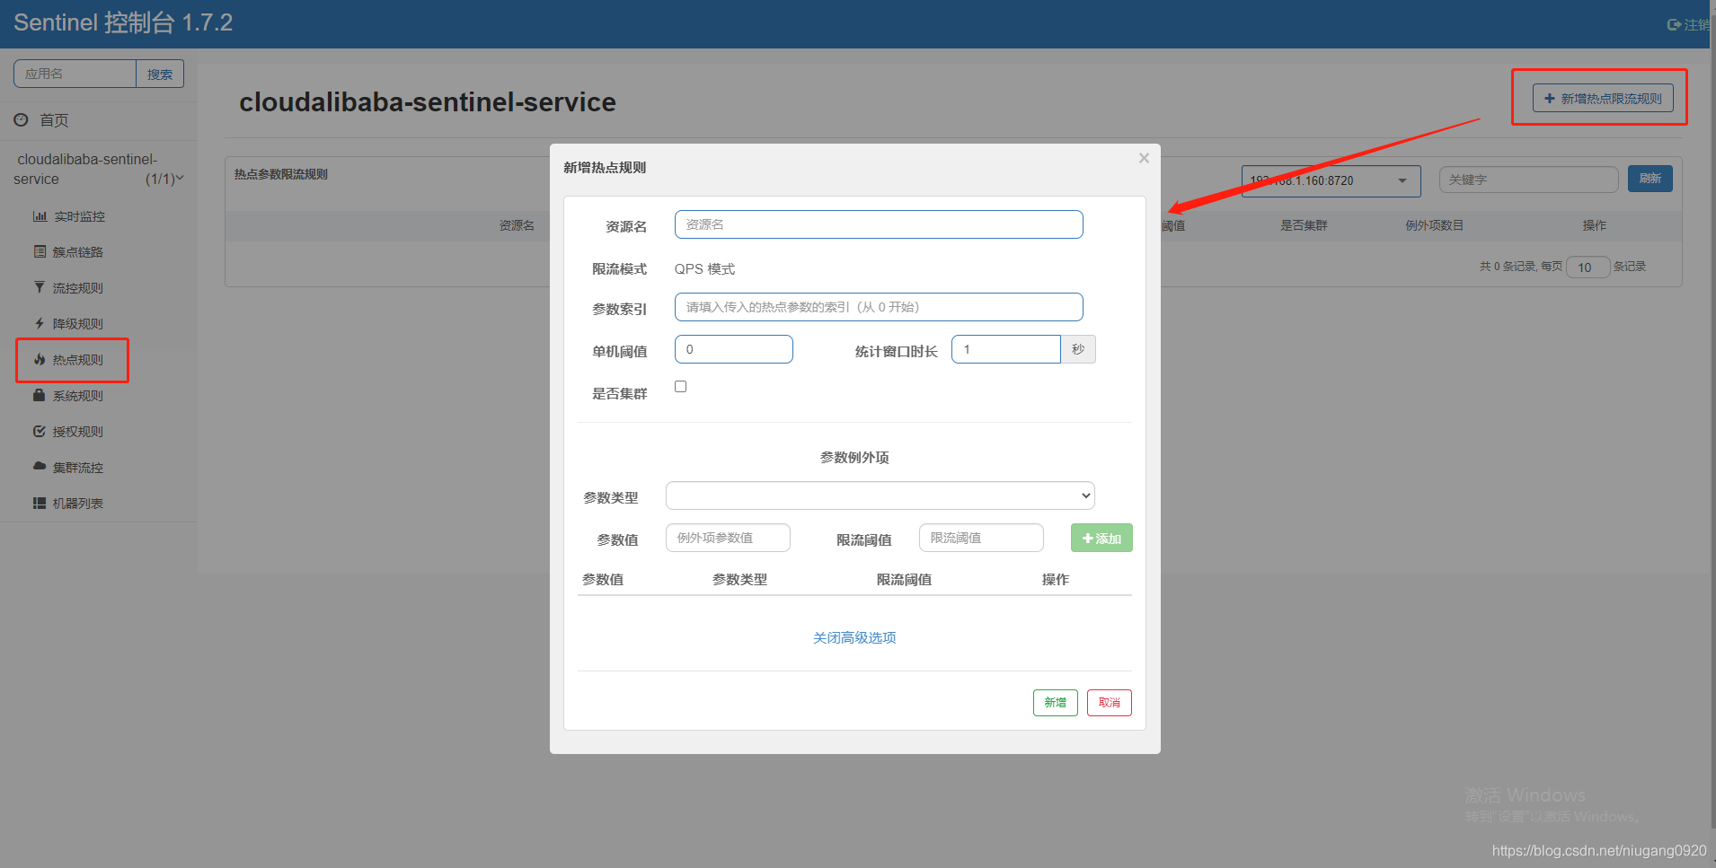
Task: Open the 参数类型 dropdown
Action: click(x=880, y=495)
